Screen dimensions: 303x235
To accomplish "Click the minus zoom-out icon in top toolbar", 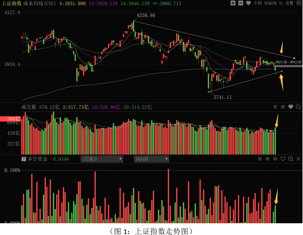I will click(241, 3).
